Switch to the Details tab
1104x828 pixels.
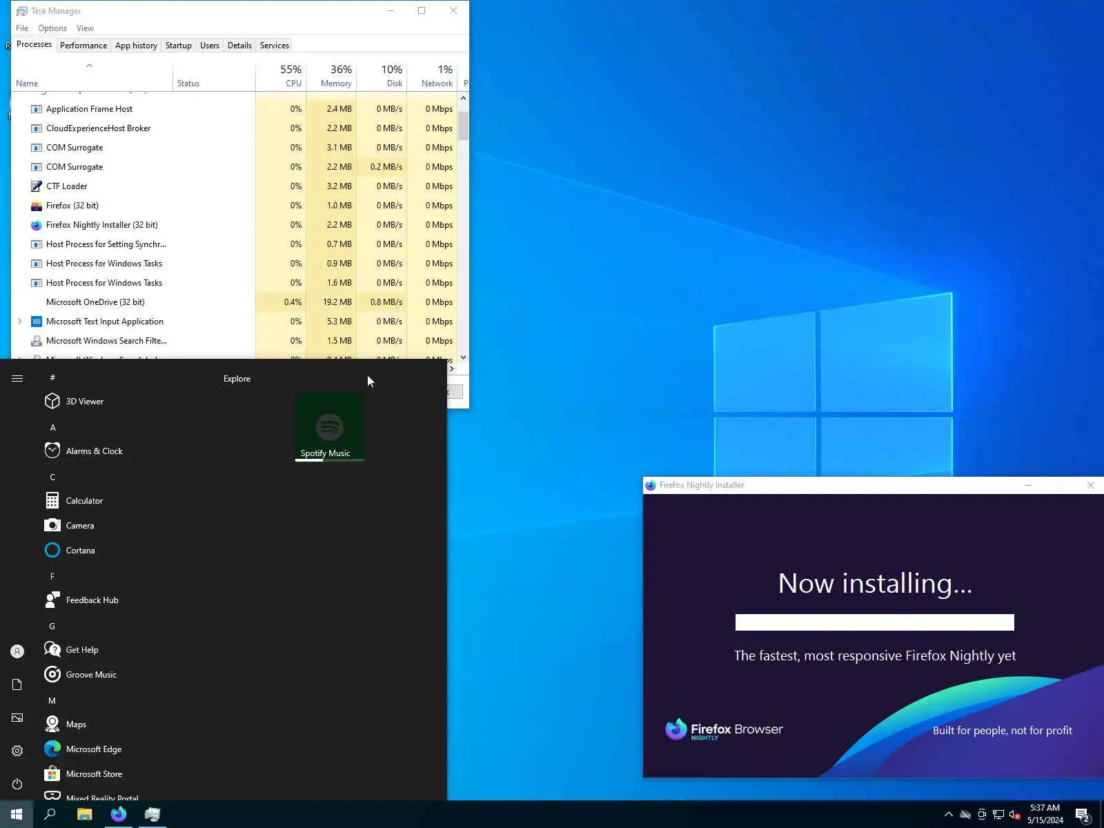point(239,46)
